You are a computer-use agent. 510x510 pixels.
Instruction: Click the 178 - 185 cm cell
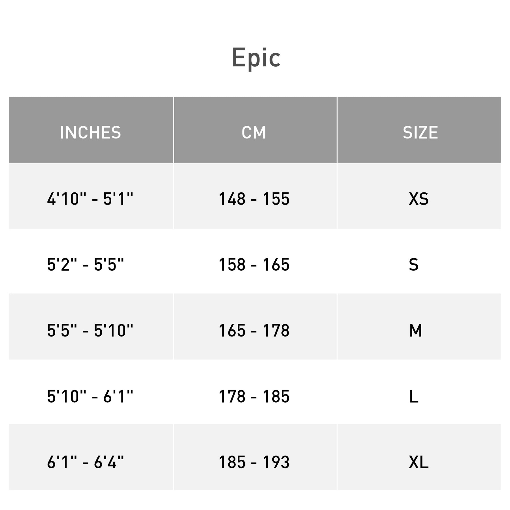(x=254, y=396)
